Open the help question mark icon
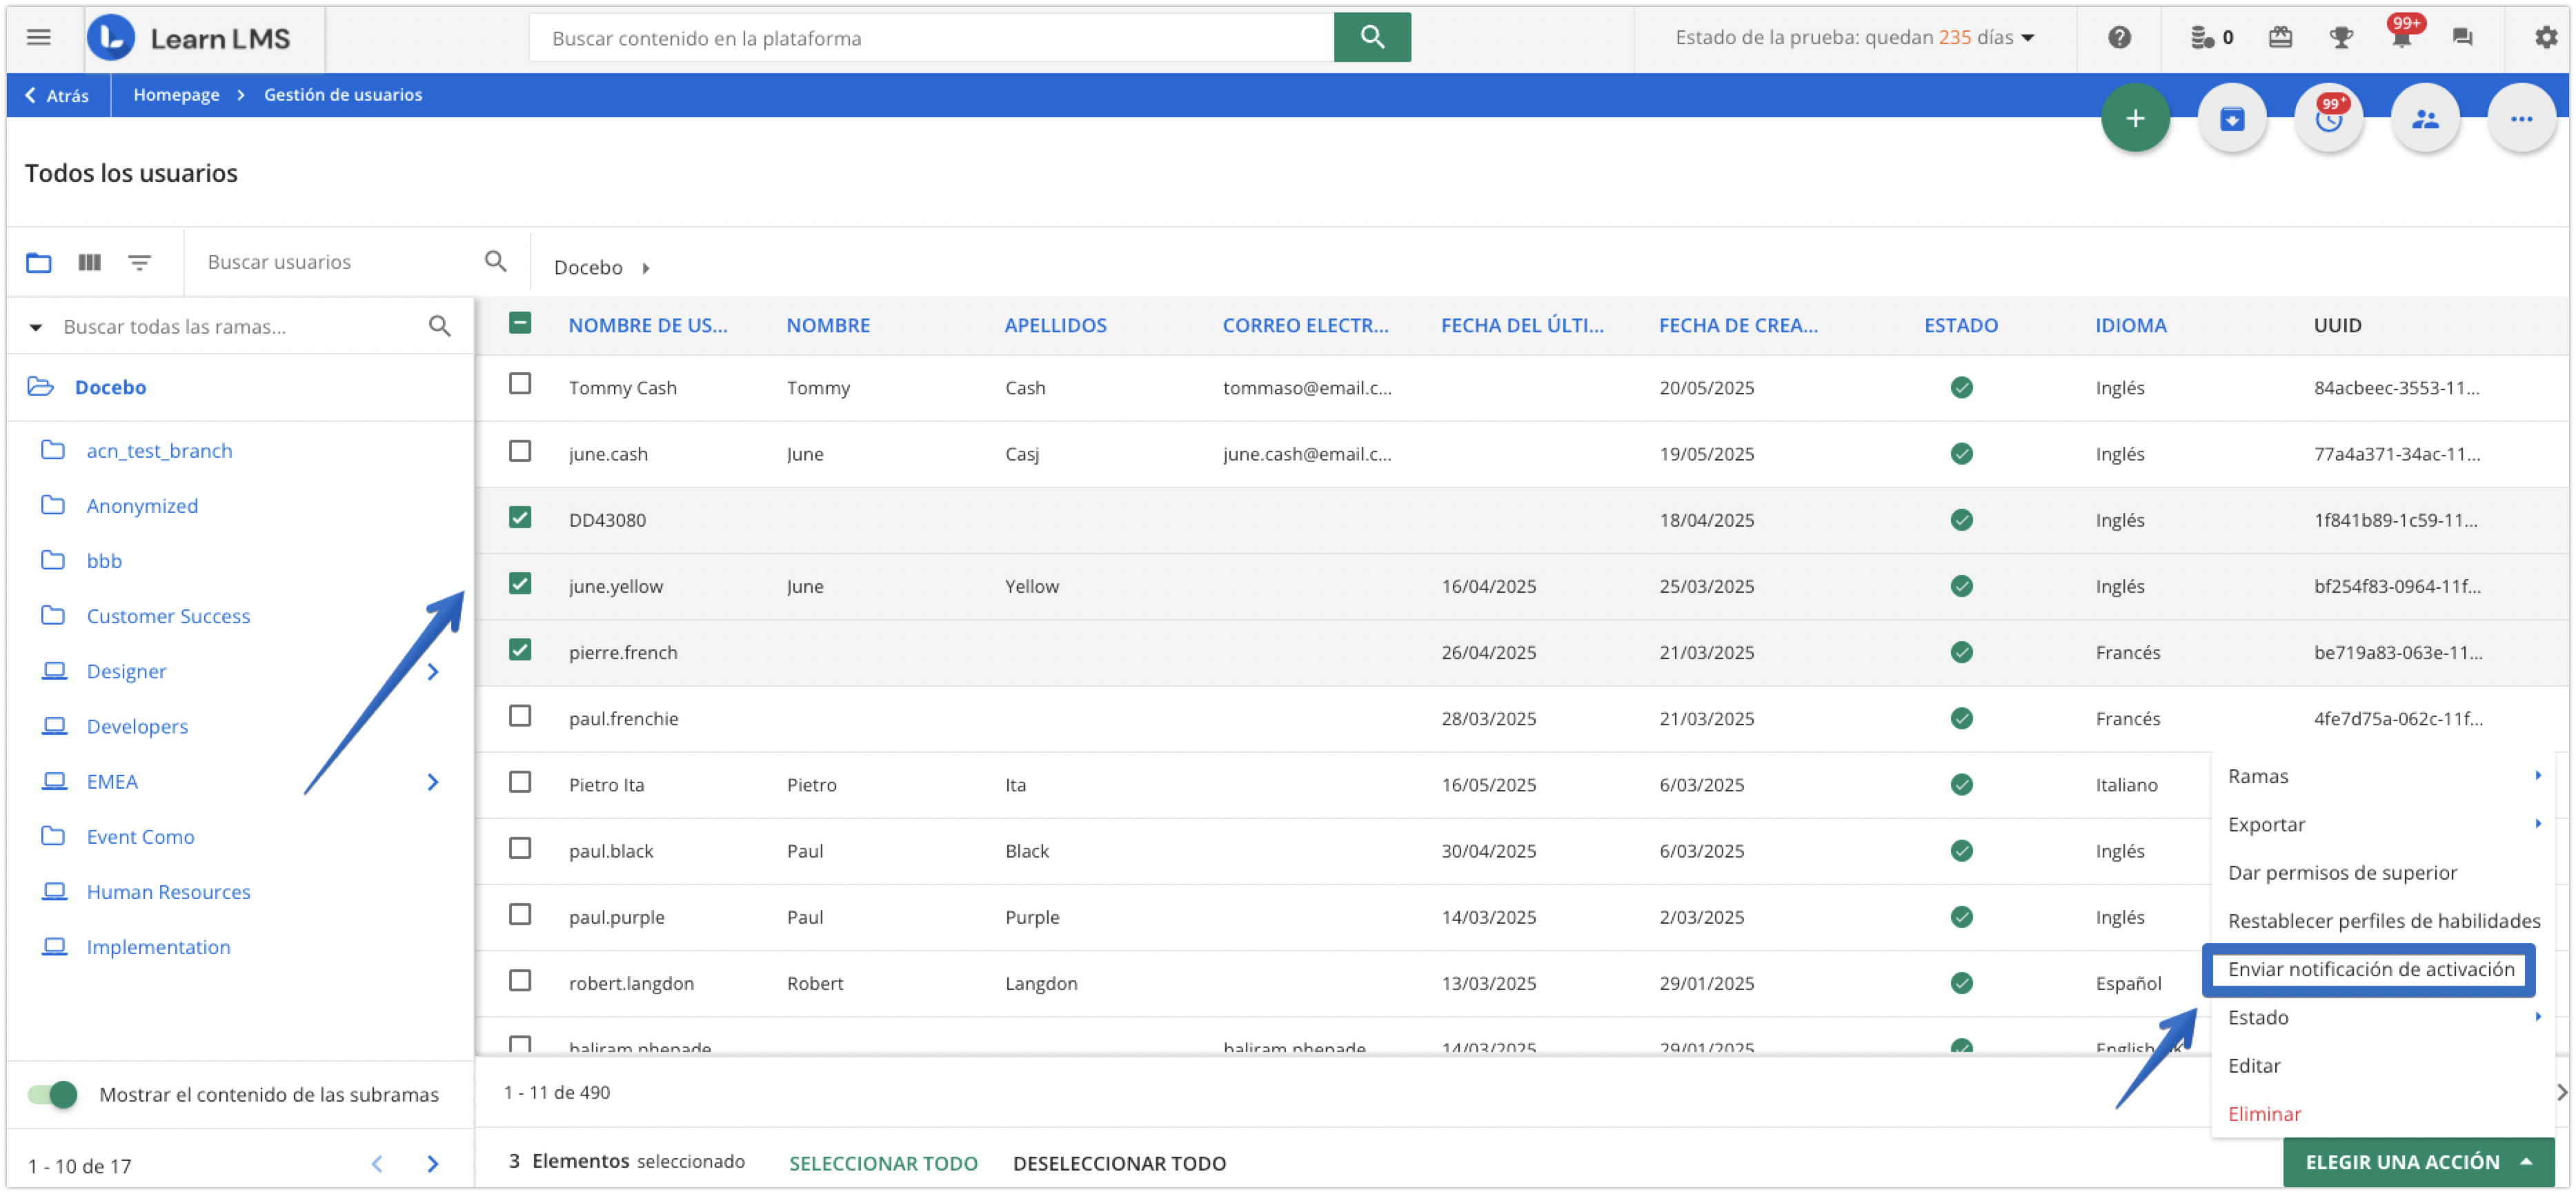Viewport: 2576px width, 1194px height. (x=2119, y=37)
